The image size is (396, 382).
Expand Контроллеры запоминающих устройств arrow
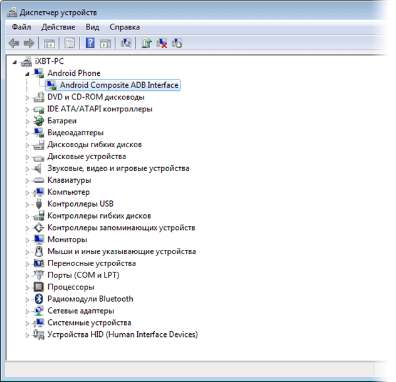click(28, 228)
